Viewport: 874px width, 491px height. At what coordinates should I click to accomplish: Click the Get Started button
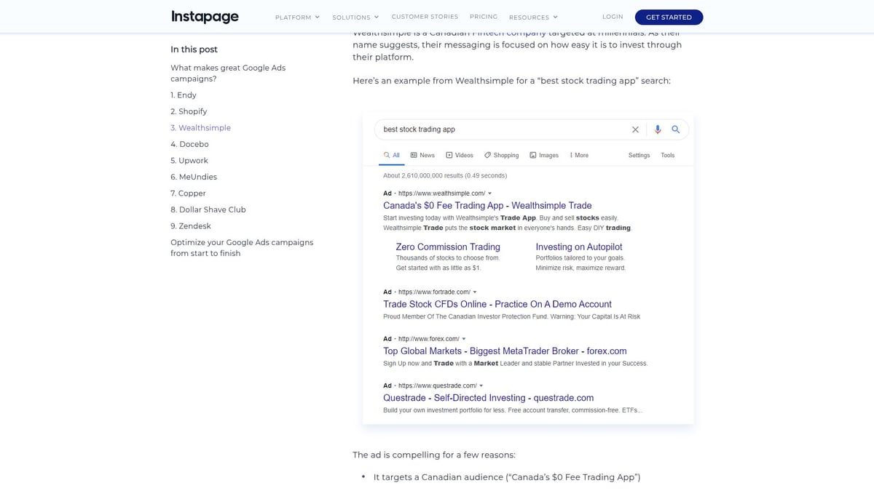pyautogui.click(x=668, y=16)
